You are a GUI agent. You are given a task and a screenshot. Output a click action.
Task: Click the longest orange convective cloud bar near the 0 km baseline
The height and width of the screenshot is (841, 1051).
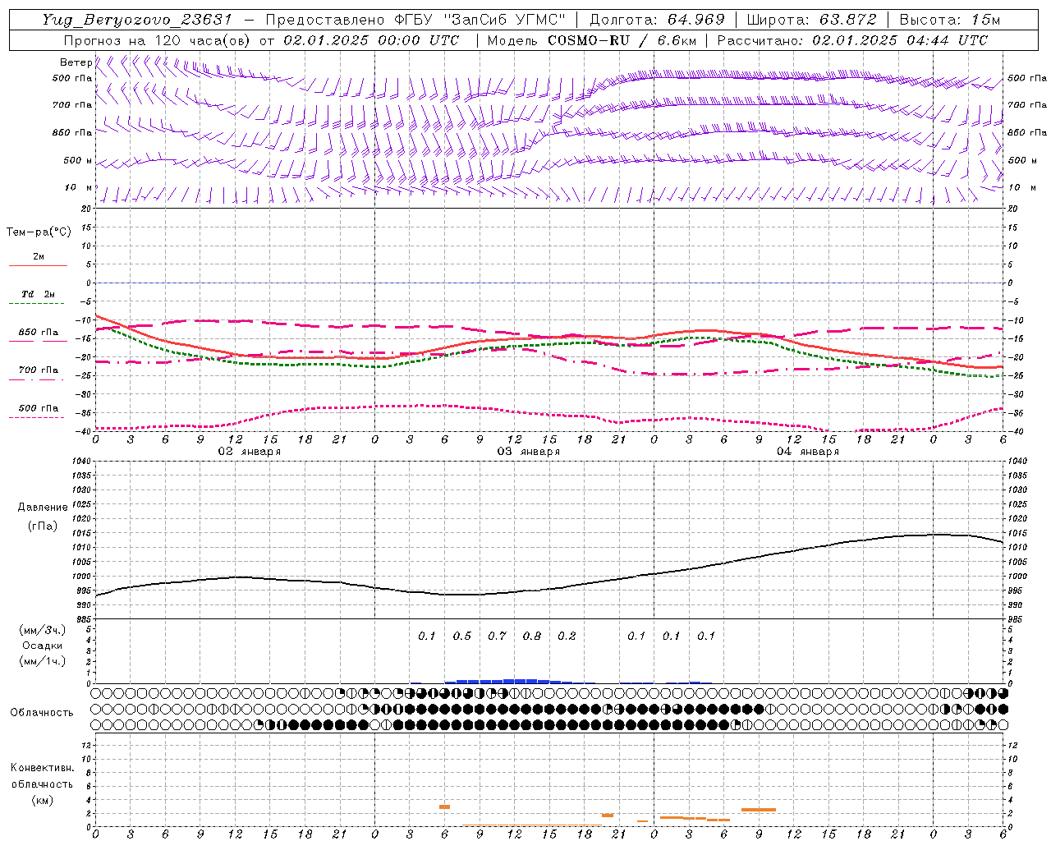point(531,825)
